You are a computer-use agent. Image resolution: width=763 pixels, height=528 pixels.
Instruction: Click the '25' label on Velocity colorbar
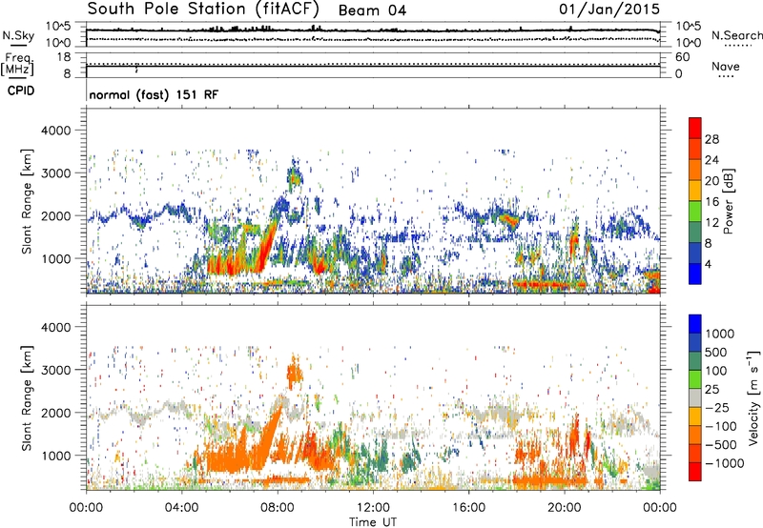tap(712, 389)
